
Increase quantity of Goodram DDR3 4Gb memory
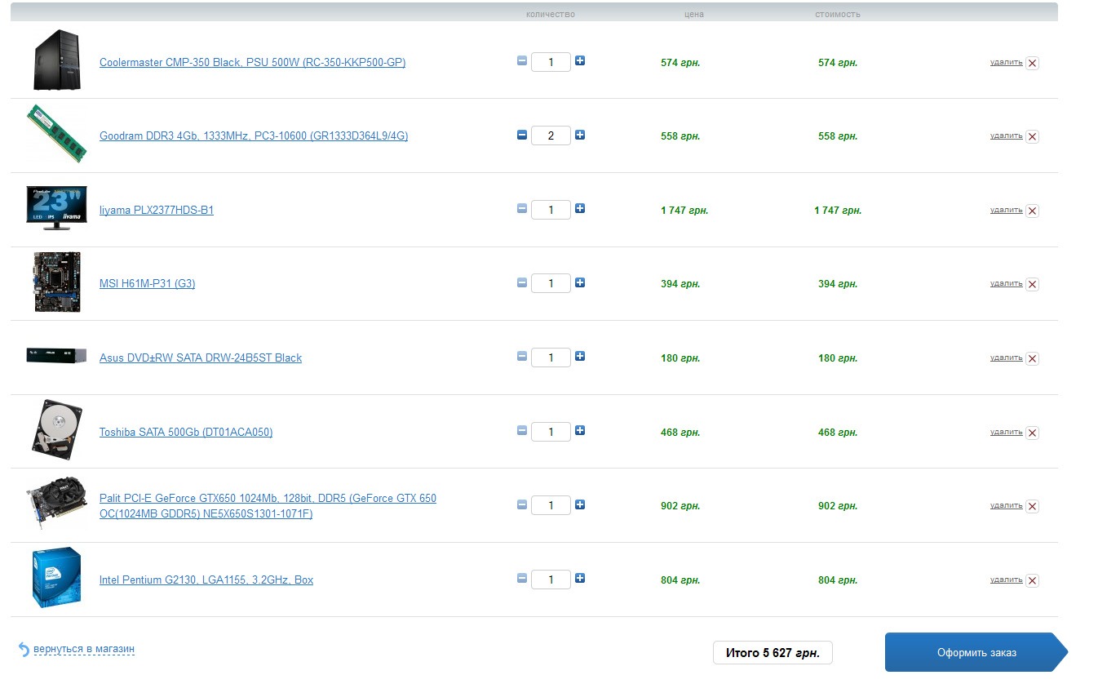click(x=580, y=135)
